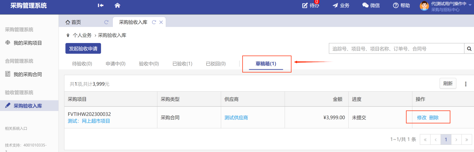Open the three-dot table options menu
The image size is (474, 152).
(x=465, y=84)
